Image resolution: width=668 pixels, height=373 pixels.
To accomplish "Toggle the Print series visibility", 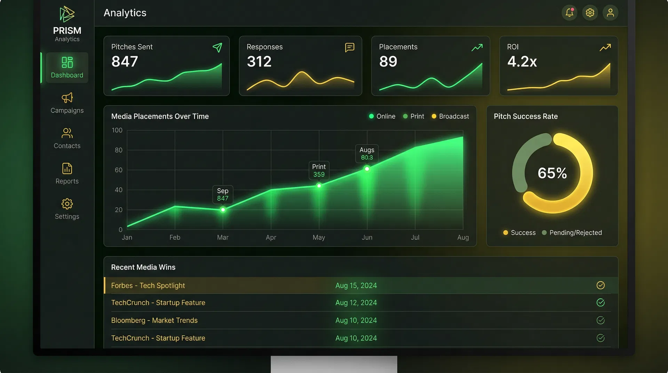I will point(413,116).
